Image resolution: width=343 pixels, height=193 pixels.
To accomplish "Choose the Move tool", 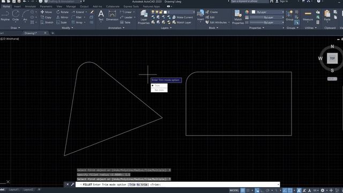I will coord(46,12).
